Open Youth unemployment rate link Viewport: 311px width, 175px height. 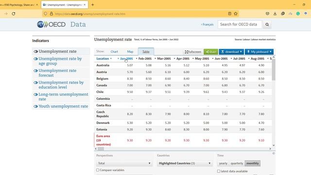tap(63, 106)
